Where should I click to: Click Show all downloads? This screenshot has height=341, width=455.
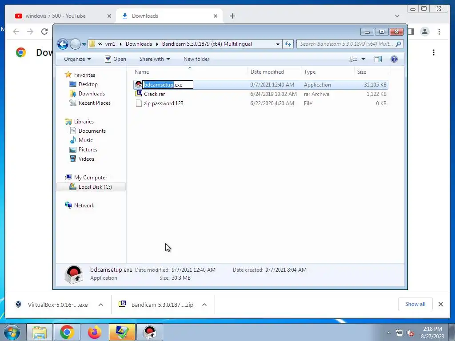(x=415, y=304)
